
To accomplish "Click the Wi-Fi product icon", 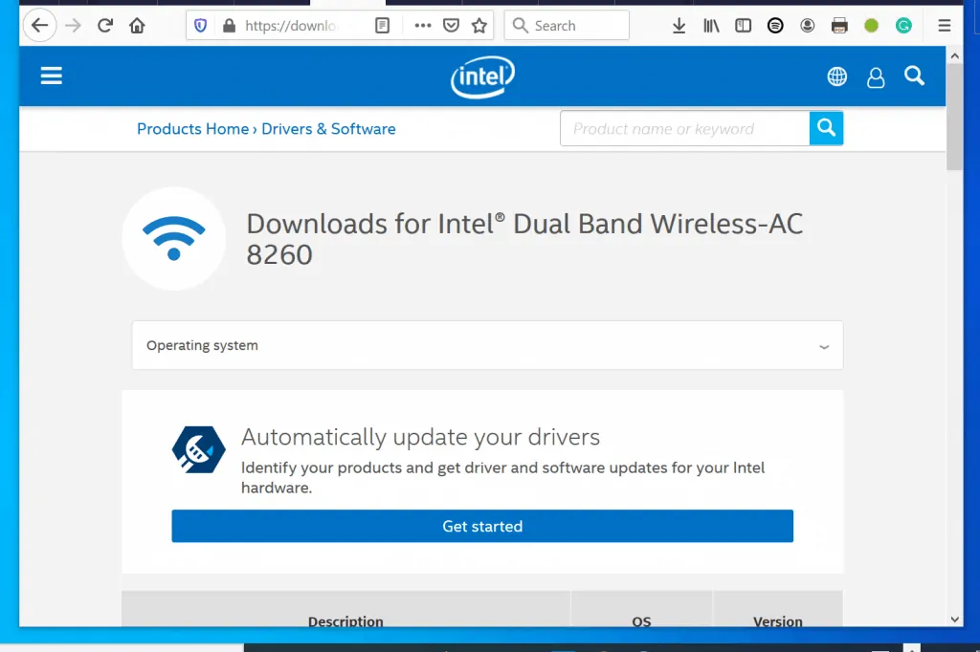I will (174, 239).
